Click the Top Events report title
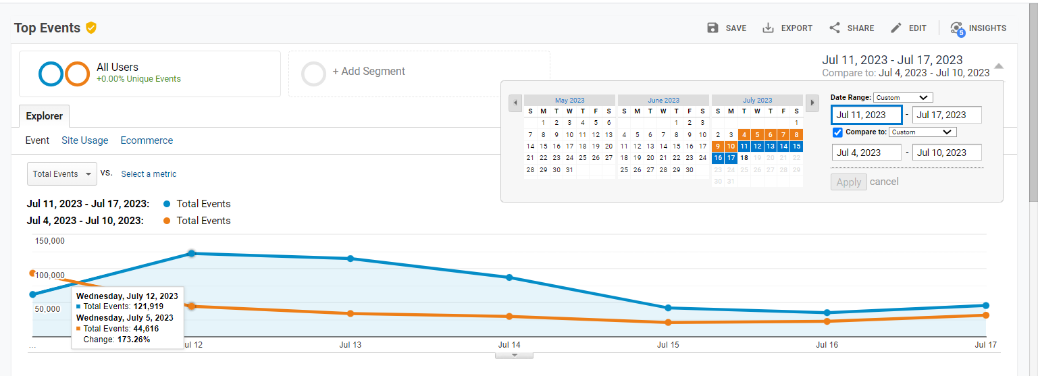1038x376 pixels. 47,28
